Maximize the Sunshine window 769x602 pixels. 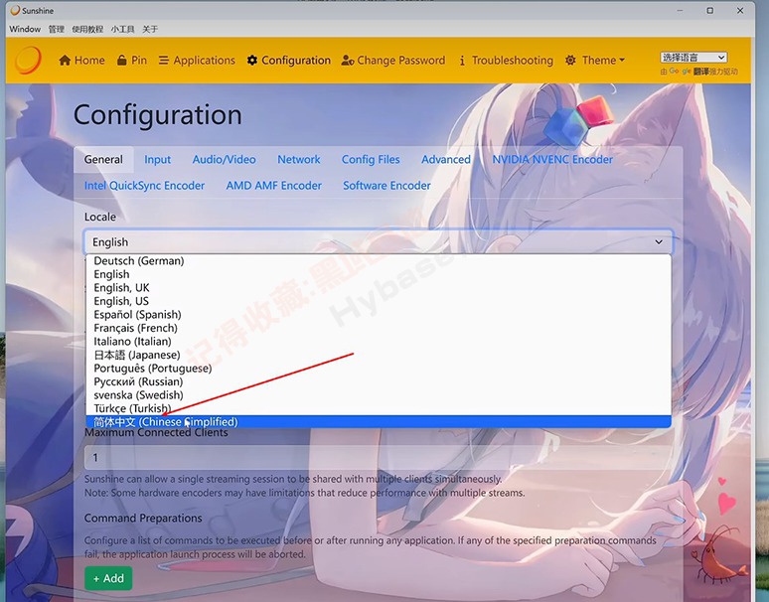coord(709,10)
